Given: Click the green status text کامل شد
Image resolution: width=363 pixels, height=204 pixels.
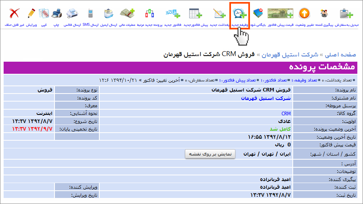Looking at the screenshot, I should 280,129.
